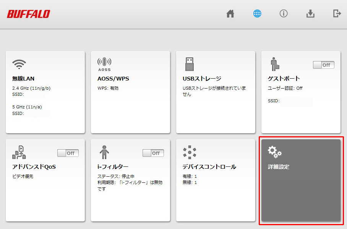Click the BUFFALO logo
The height and width of the screenshot is (229, 347).
28,14
